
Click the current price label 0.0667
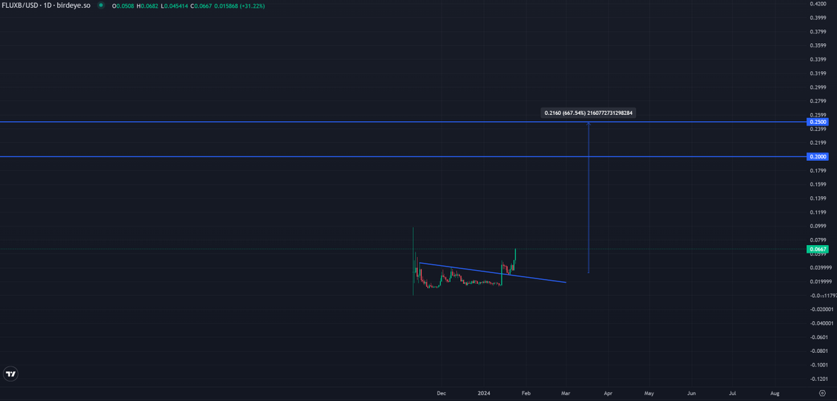[817, 249]
